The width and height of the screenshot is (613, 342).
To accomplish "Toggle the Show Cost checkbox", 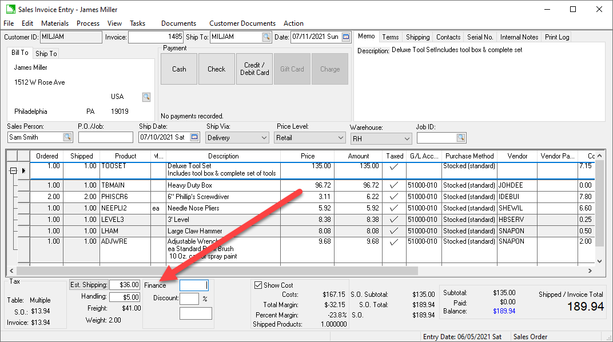I will coord(259,285).
